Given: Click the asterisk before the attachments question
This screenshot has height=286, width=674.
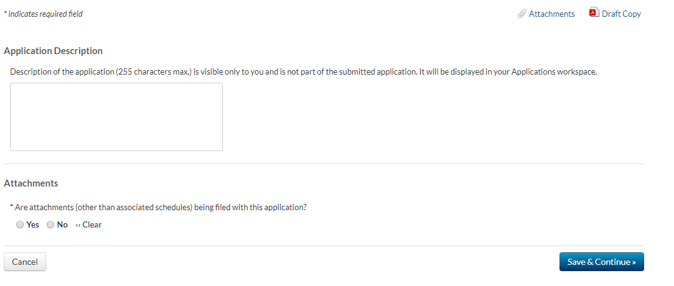Looking at the screenshot, I should pyautogui.click(x=11, y=207).
